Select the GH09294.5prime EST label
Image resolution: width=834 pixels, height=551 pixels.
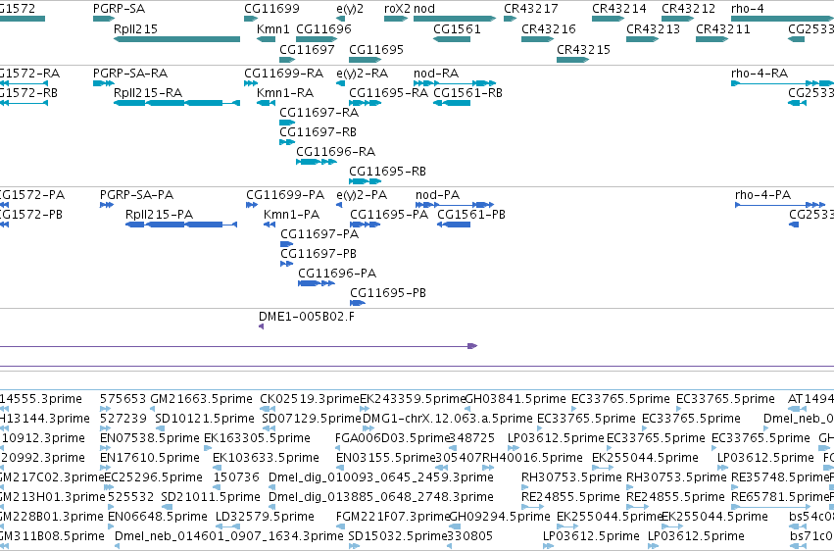pyautogui.click(x=500, y=517)
